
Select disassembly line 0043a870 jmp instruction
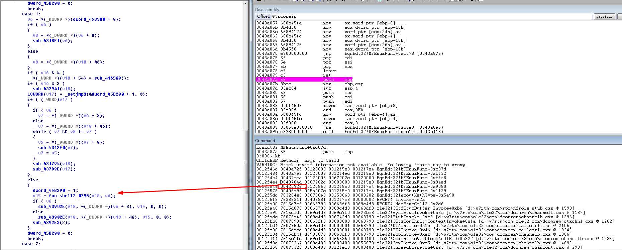(350, 53)
